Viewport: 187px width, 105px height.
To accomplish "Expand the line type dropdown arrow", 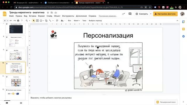I will coord(53,21).
